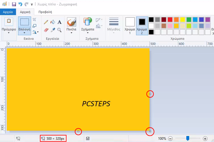Click the bottom-right corner canvas handle

150,131
